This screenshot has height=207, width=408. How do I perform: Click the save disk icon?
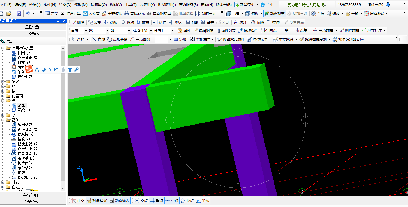pyautogui.click(x=19, y=13)
